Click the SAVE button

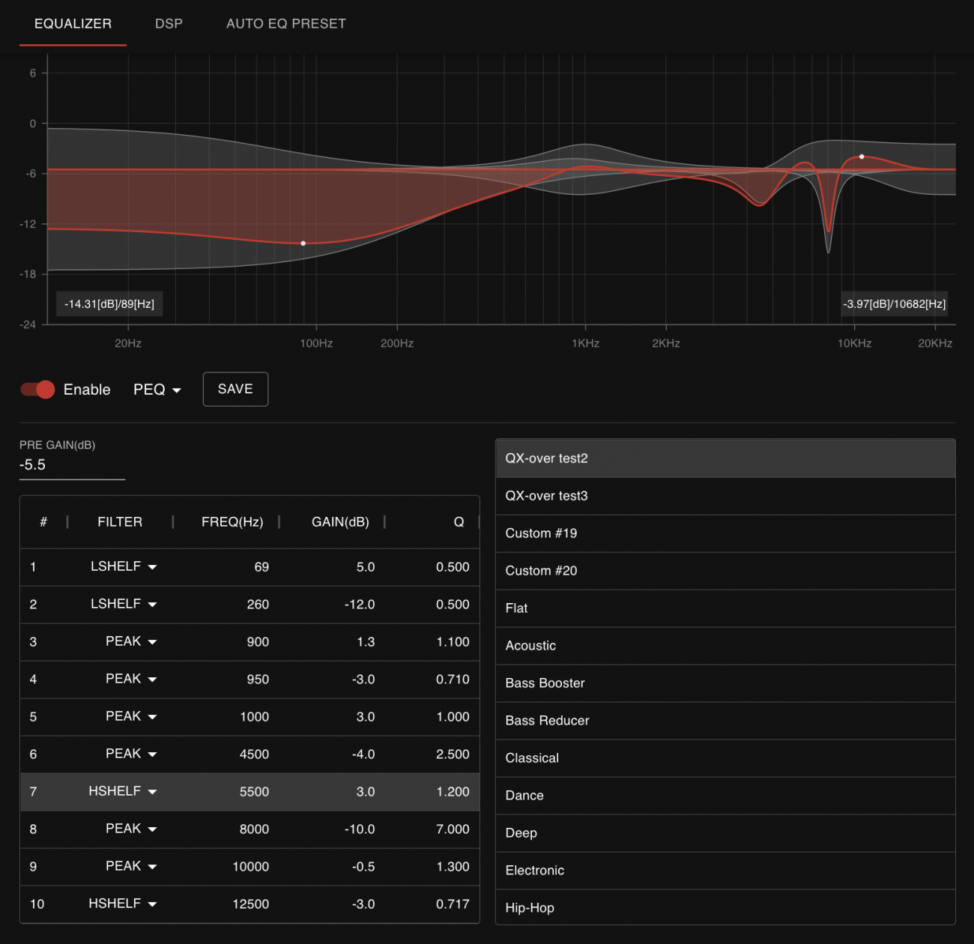tap(235, 389)
